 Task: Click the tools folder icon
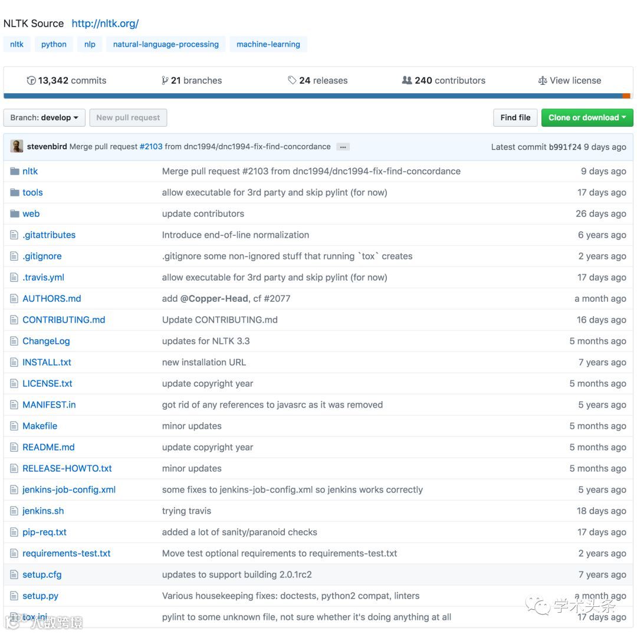[15, 192]
